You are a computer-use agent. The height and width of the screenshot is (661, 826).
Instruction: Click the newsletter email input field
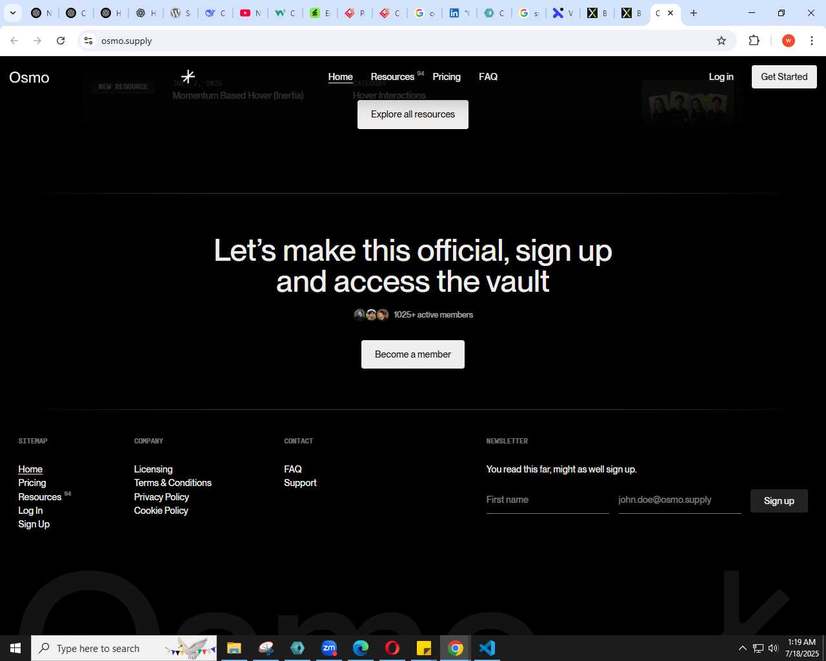pyautogui.click(x=680, y=500)
